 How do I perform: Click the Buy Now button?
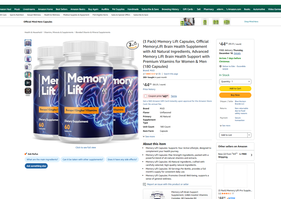(x=235, y=95)
